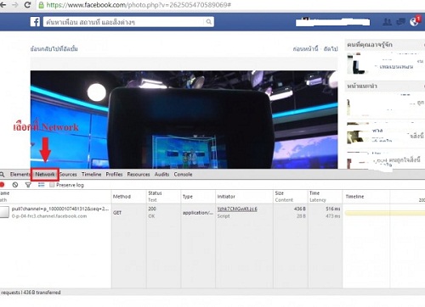The image size is (425, 307).
Task: Open the Audits tab
Action: [161, 174]
